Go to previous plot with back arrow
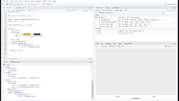Image resolution: width=179 pixels, height=101 pixels. (x=96, y=46)
